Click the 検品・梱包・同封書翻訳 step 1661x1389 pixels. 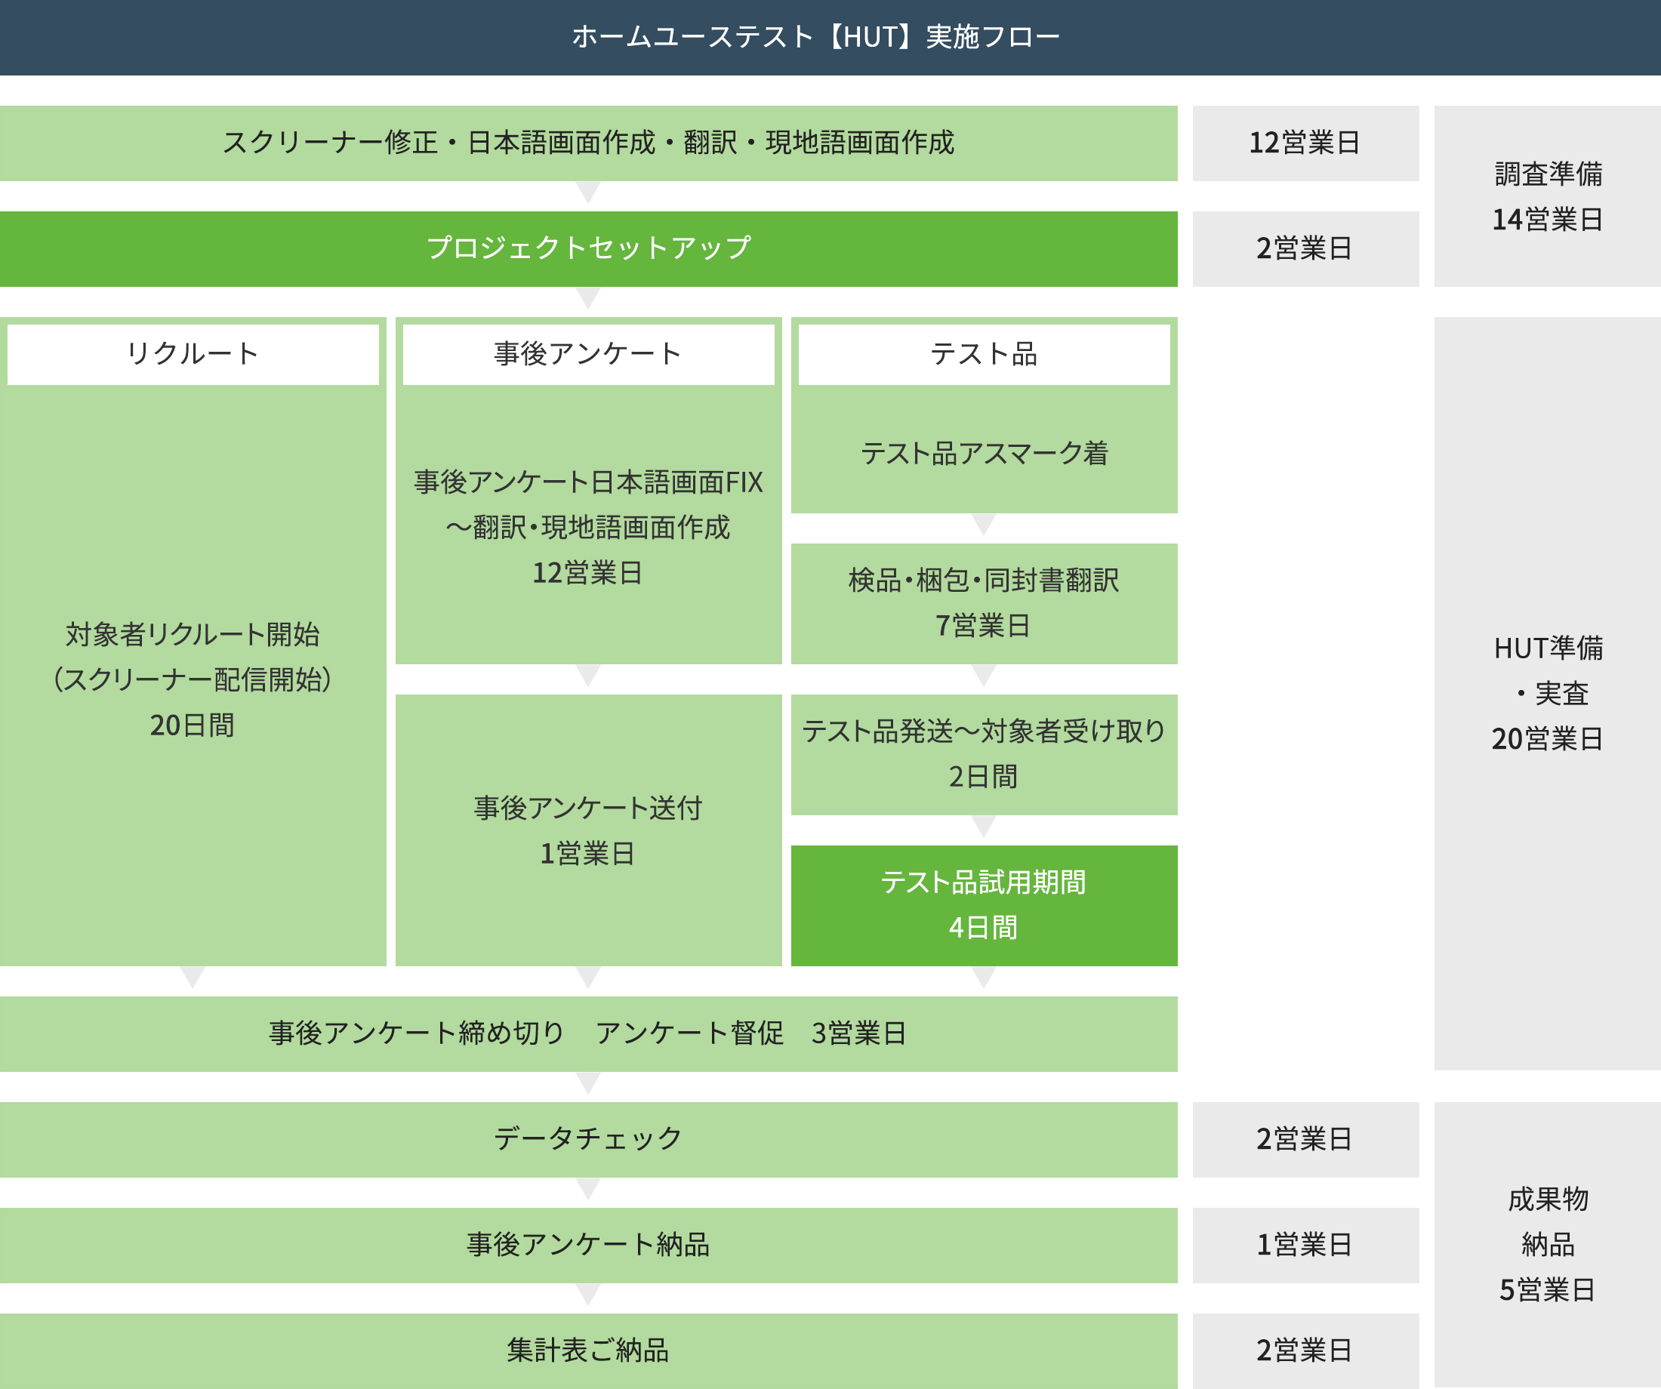coord(985,602)
